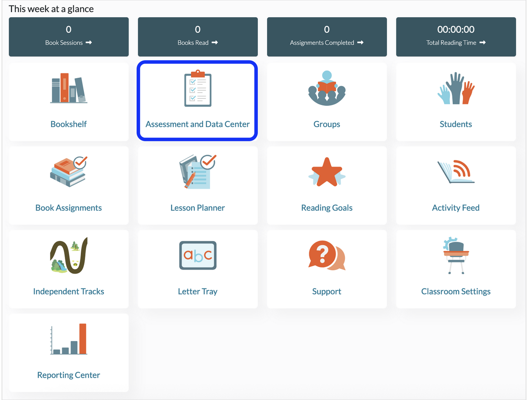Select the Assessment and Data Center label

(x=198, y=124)
